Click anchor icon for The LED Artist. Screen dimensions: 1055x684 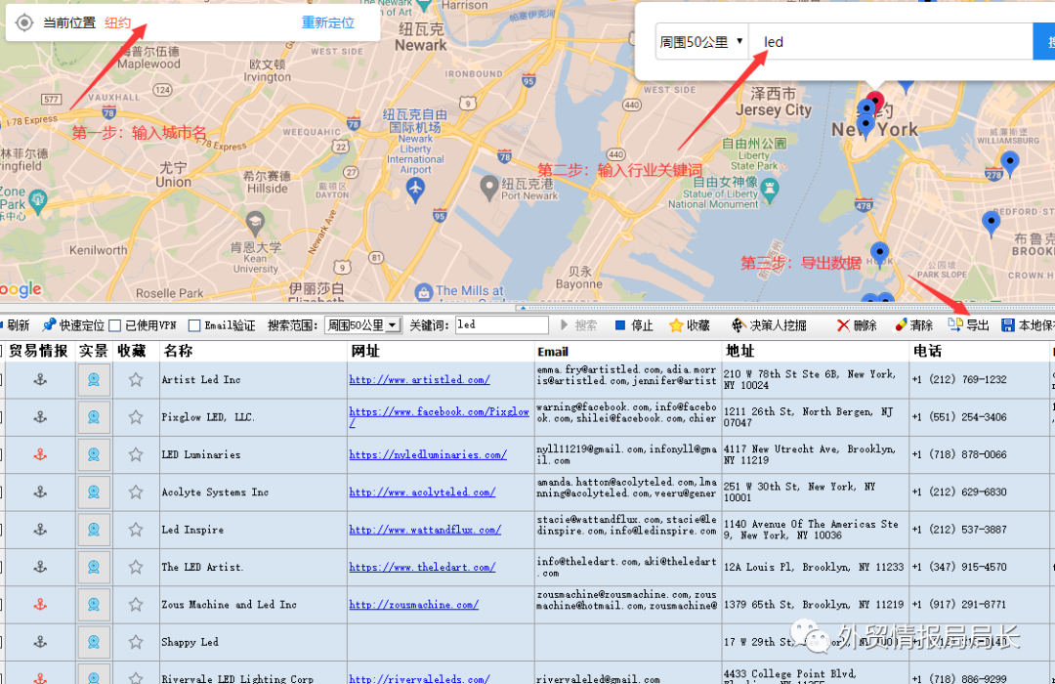pos(40,568)
